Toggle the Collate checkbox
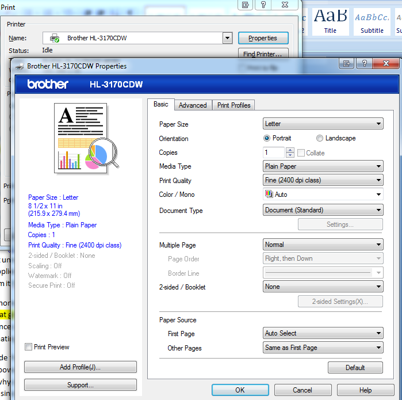The height and width of the screenshot is (400, 402). coord(301,153)
